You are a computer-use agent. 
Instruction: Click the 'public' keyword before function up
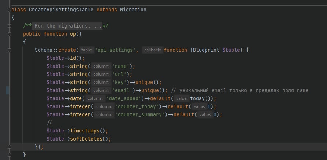[x=32, y=34]
